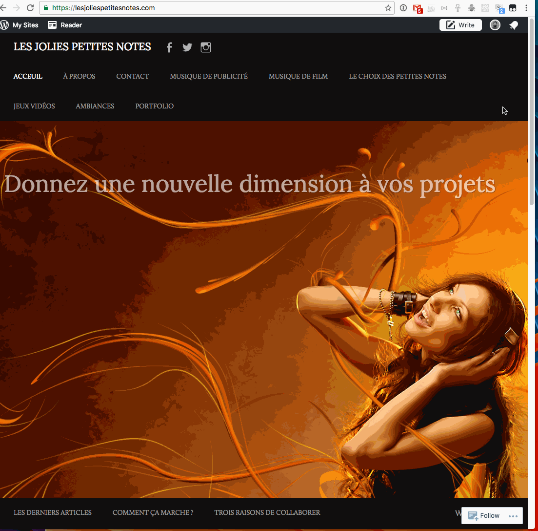The height and width of the screenshot is (531, 538).
Task: Open the À Propos menu item
Action: (79, 76)
